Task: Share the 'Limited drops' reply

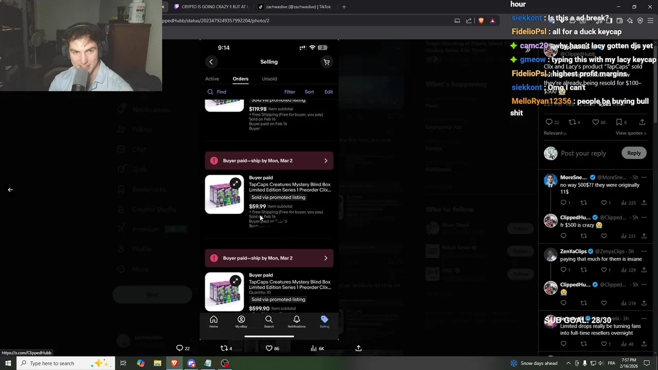Action: click(x=644, y=344)
